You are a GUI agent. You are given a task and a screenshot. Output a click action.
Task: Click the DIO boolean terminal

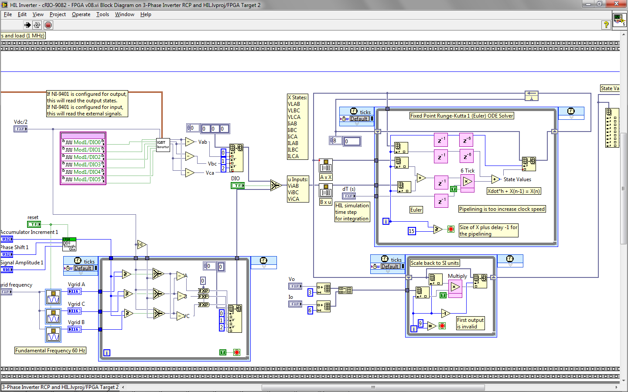pos(238,186)
